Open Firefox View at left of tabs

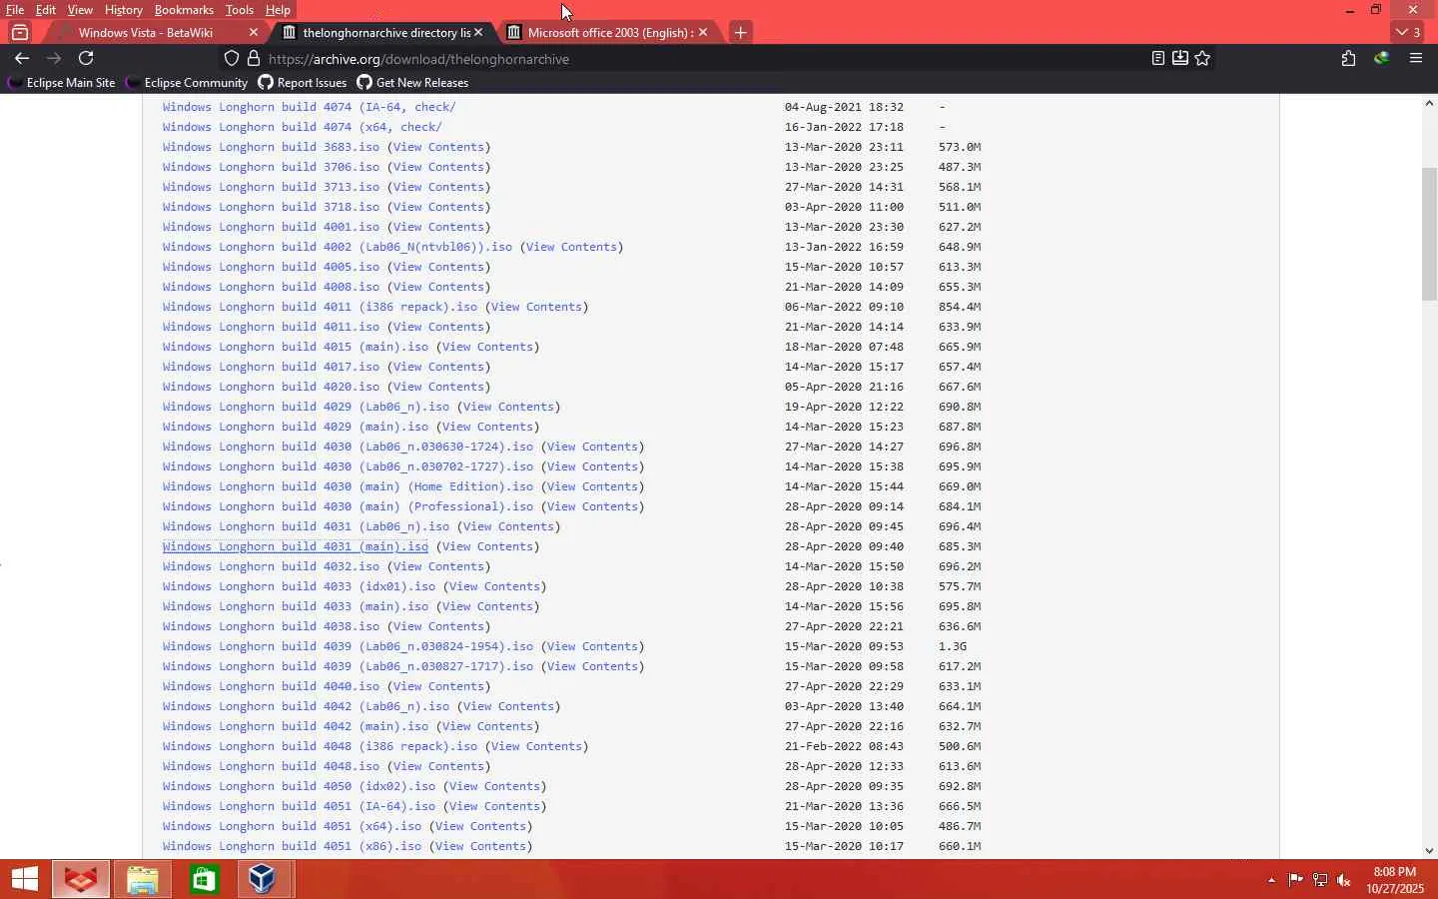[x=20, y=32]
